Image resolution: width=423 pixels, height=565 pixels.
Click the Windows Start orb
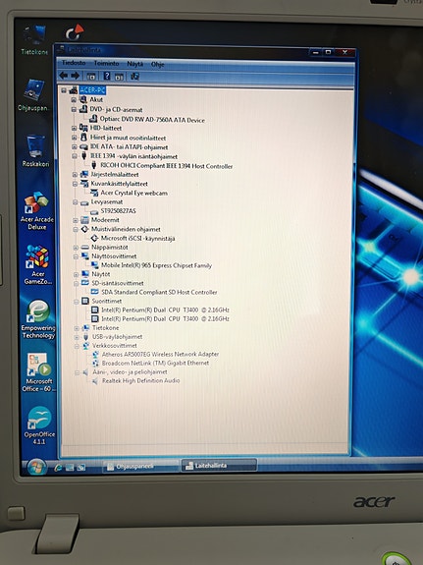point(36,467)
